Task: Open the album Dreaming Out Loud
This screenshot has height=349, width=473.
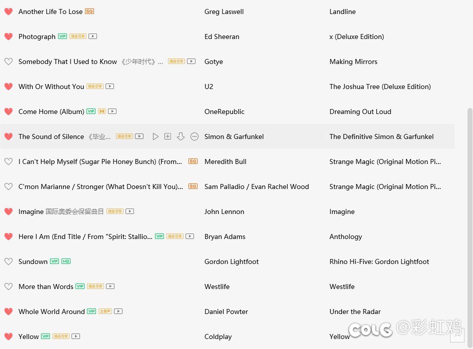Action: (360, 111)
